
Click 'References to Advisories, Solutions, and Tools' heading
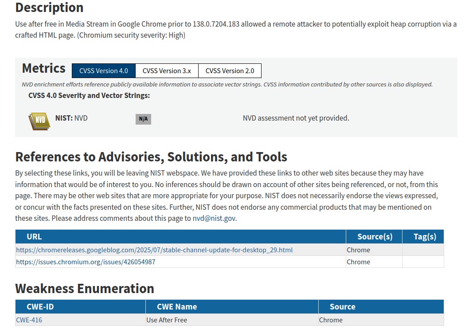click(x=151, y=157)
